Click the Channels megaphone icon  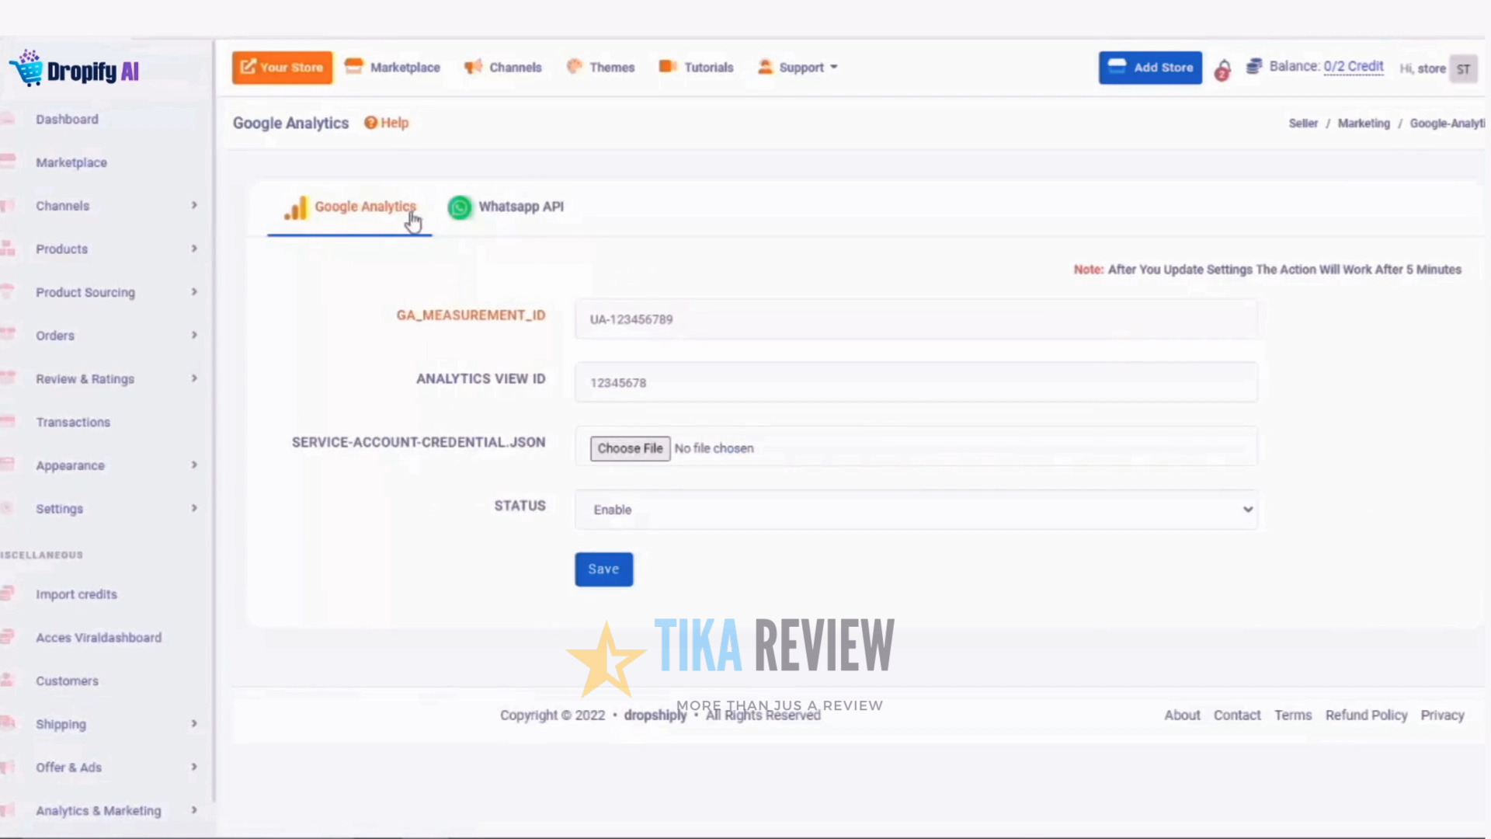coord(473,67)
